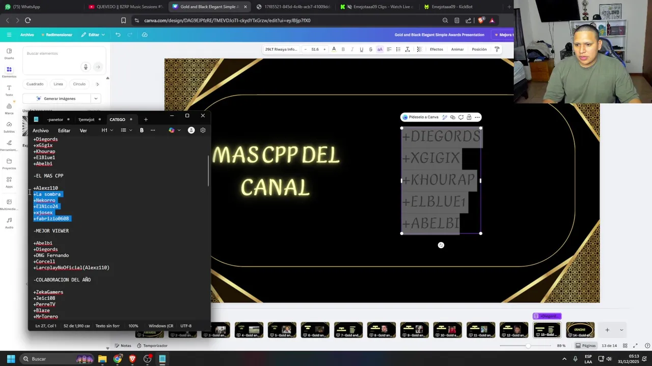Screen dimensions: 652x366
Task: Open the Texto side panel
Action: pyautogui.click(x=9, y=90)
